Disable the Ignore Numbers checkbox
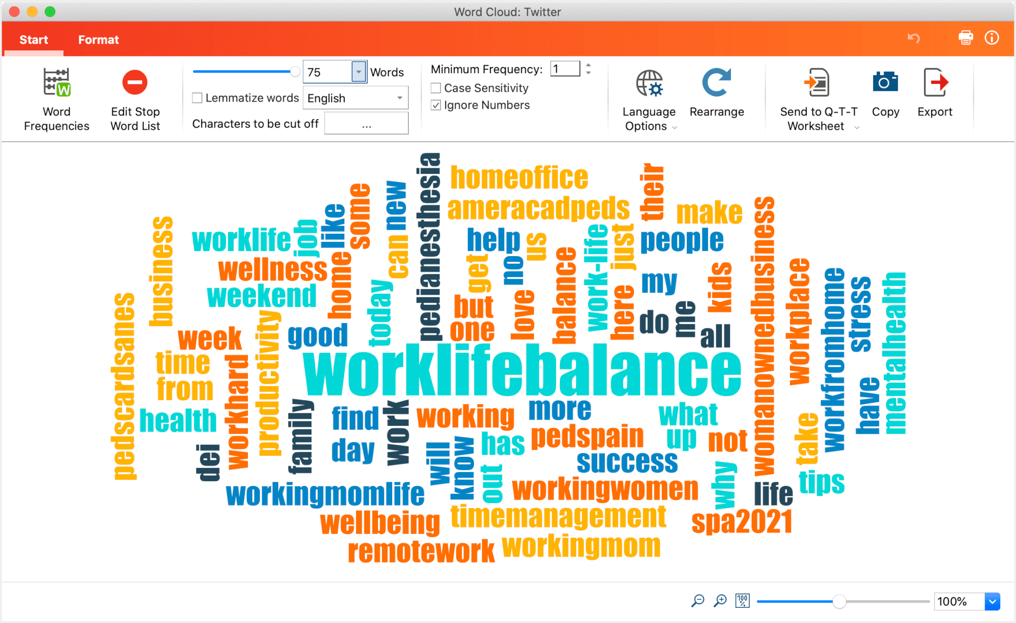 (x=435, y=104)
